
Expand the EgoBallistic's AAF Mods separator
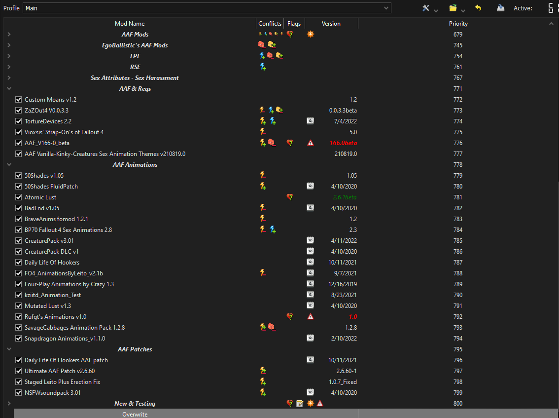pyautogui.click(x=9, y=45)
